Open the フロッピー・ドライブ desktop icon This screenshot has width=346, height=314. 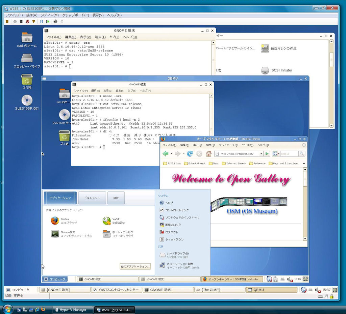point(27,61)
